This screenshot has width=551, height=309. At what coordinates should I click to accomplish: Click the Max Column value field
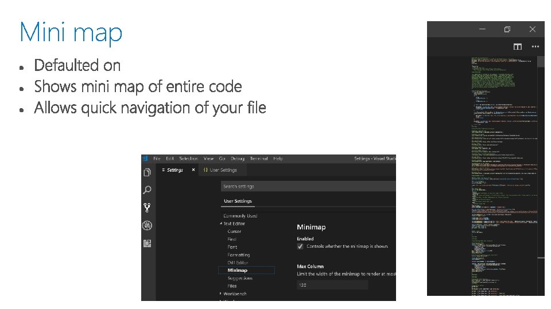point(332,284)
